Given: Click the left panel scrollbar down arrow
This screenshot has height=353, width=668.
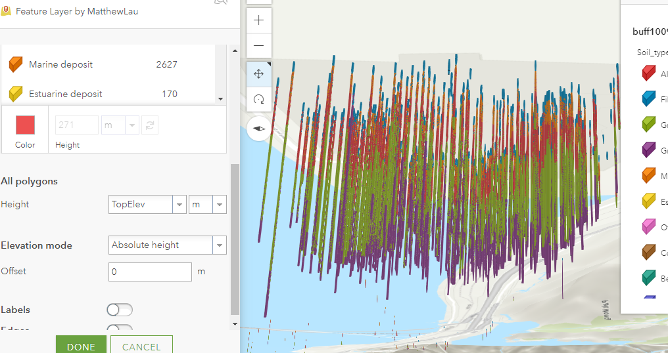Looking at the screenshot, I should point(235,324).
